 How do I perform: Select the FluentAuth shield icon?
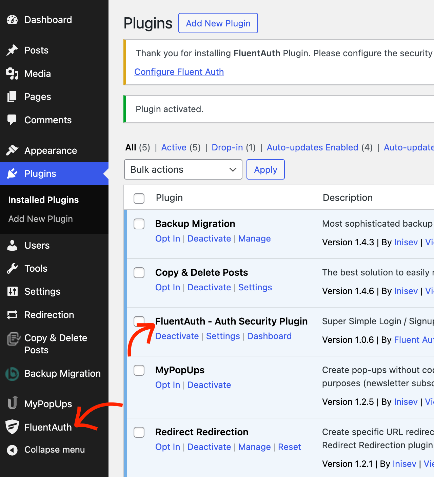(12, 427)
